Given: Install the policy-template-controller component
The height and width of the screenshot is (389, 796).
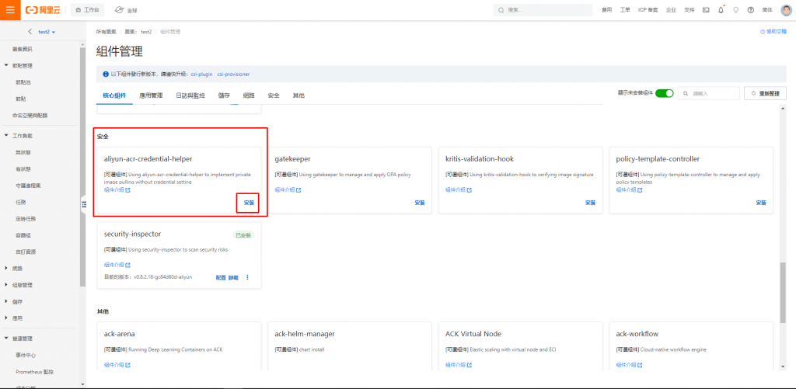Looking at the screenshot, I should (x=760, y=203).
